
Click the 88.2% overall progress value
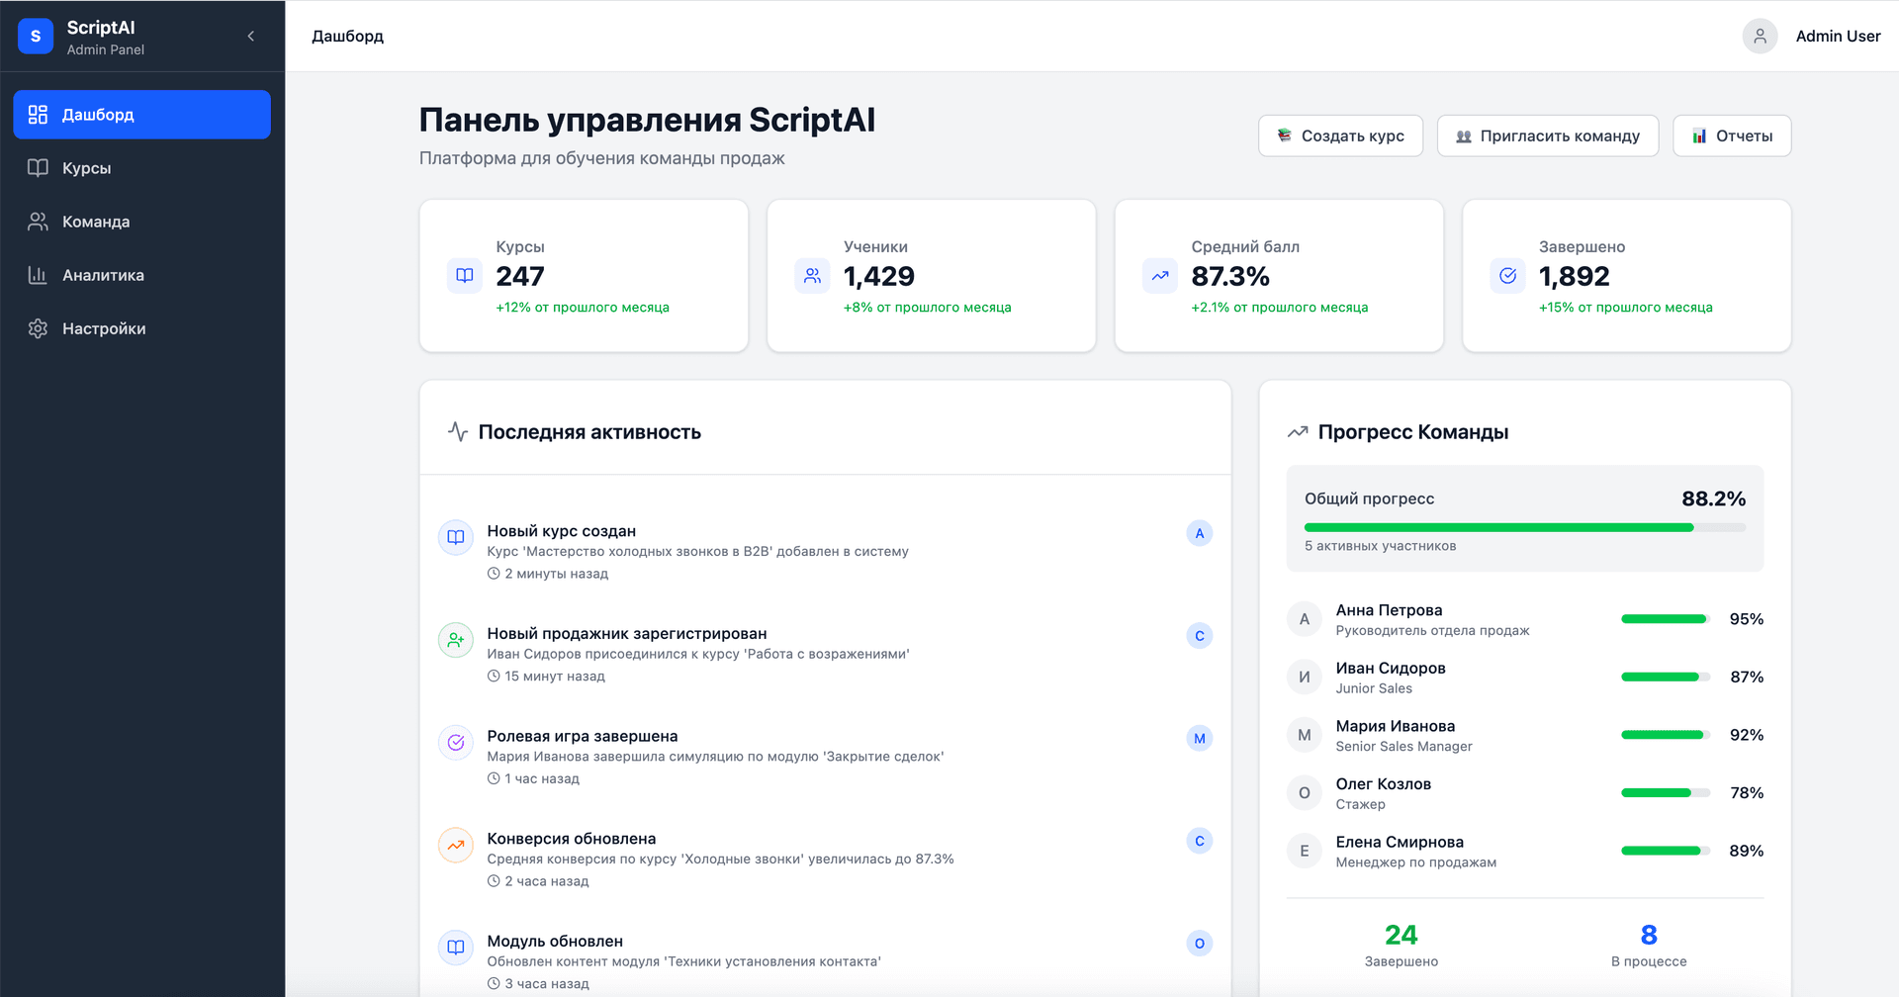1714,498
